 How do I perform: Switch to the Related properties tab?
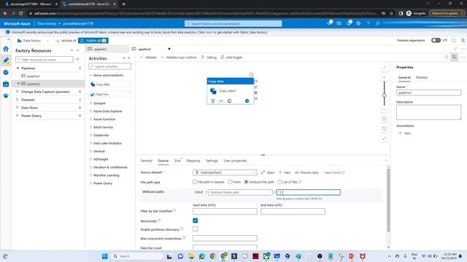(x=422, y=77)
